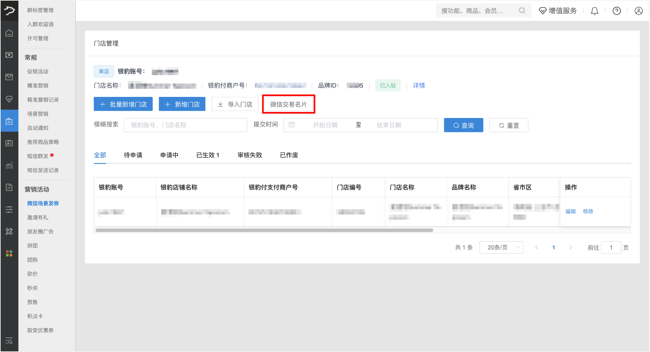The height and width of the screenshot is (352, 650).
Task: Click the home icon in left sidebar
Action: coord(9,33)
